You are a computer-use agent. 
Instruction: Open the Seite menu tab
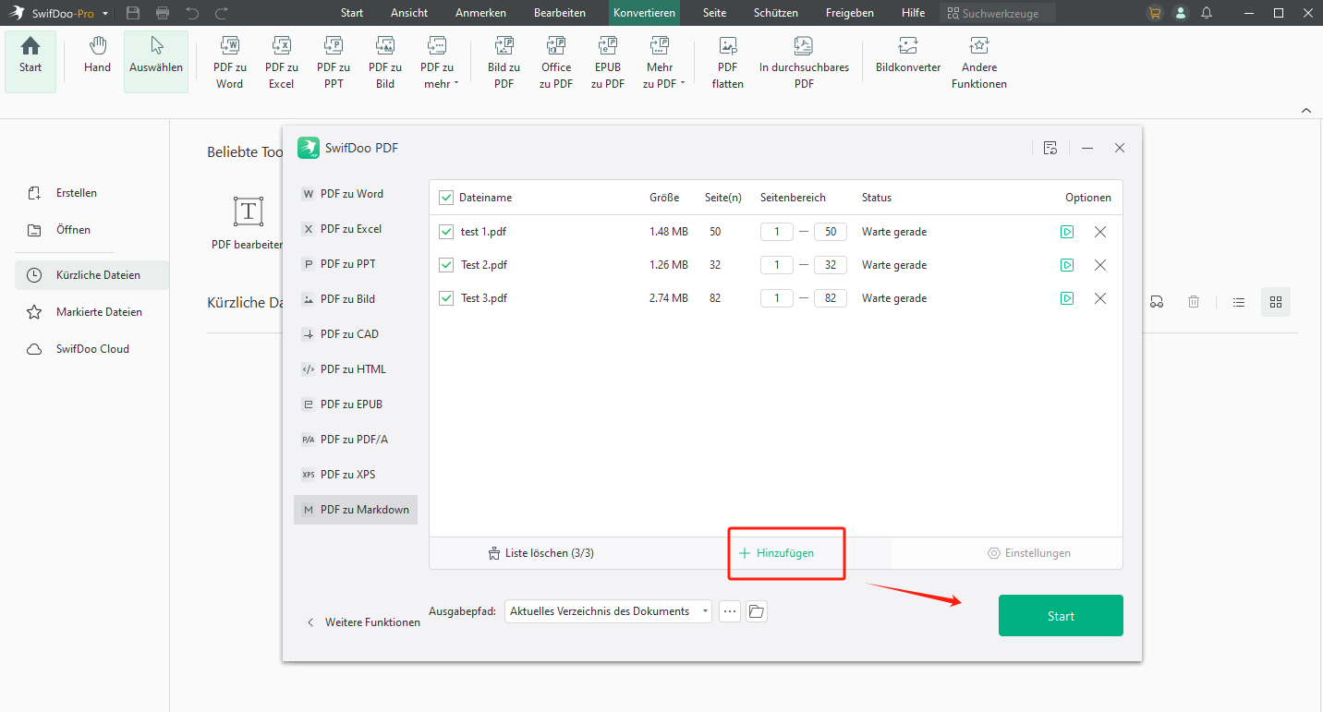coord(714,13)
